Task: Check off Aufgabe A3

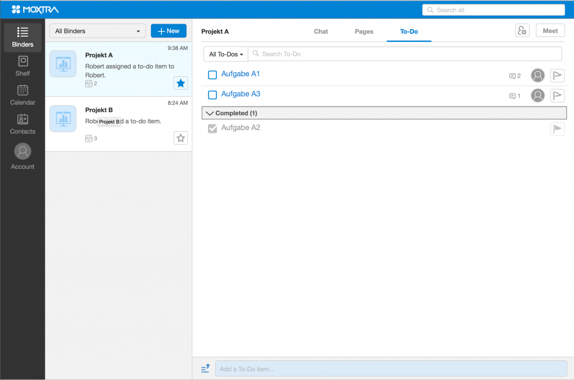Action: click(212, 95)
